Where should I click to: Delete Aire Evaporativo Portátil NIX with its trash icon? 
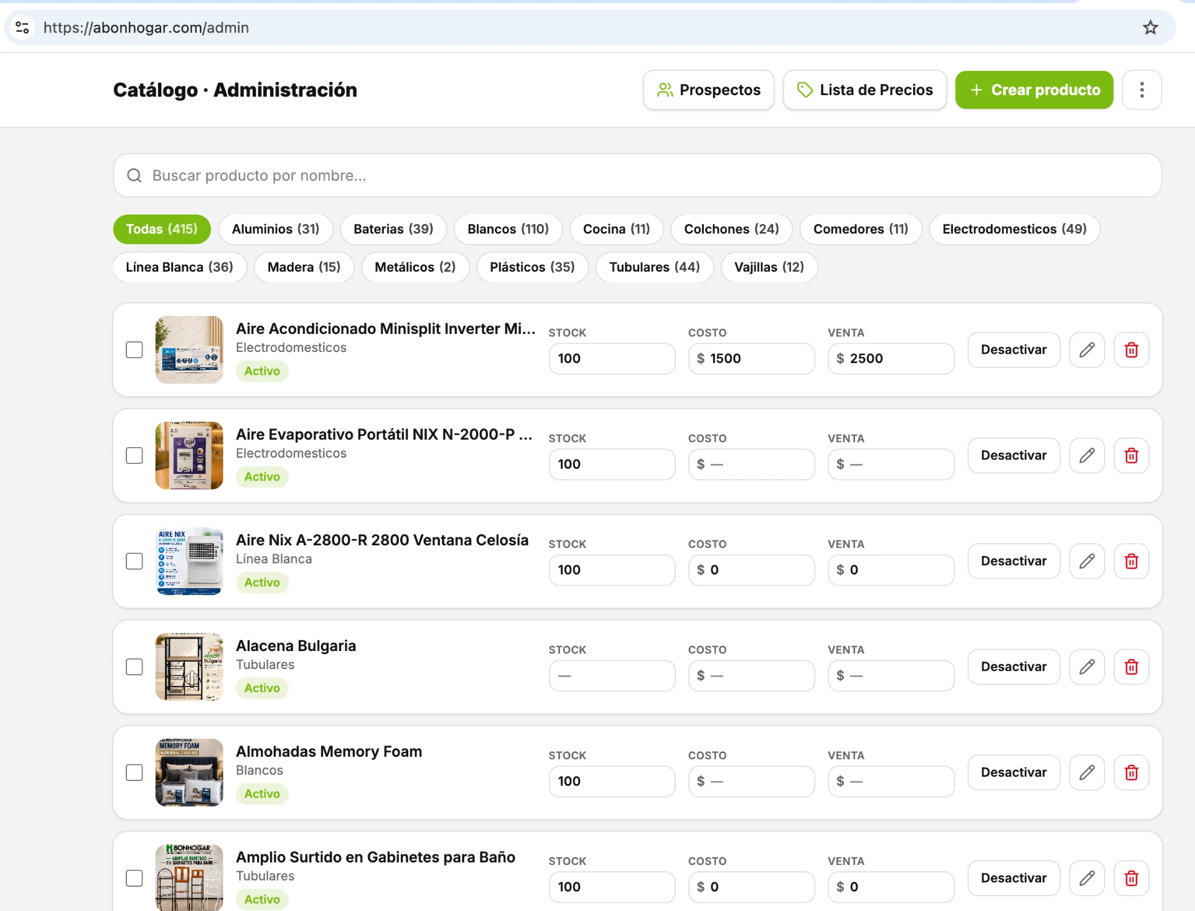coord(1131,455)
